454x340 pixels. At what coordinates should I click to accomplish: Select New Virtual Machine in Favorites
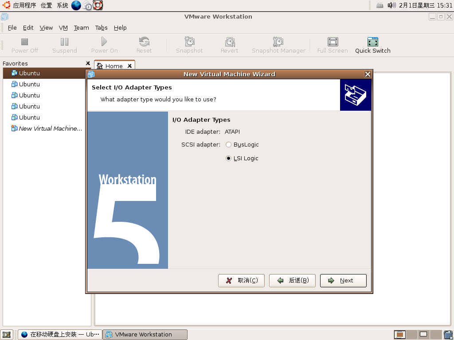[x=47, y=128]
